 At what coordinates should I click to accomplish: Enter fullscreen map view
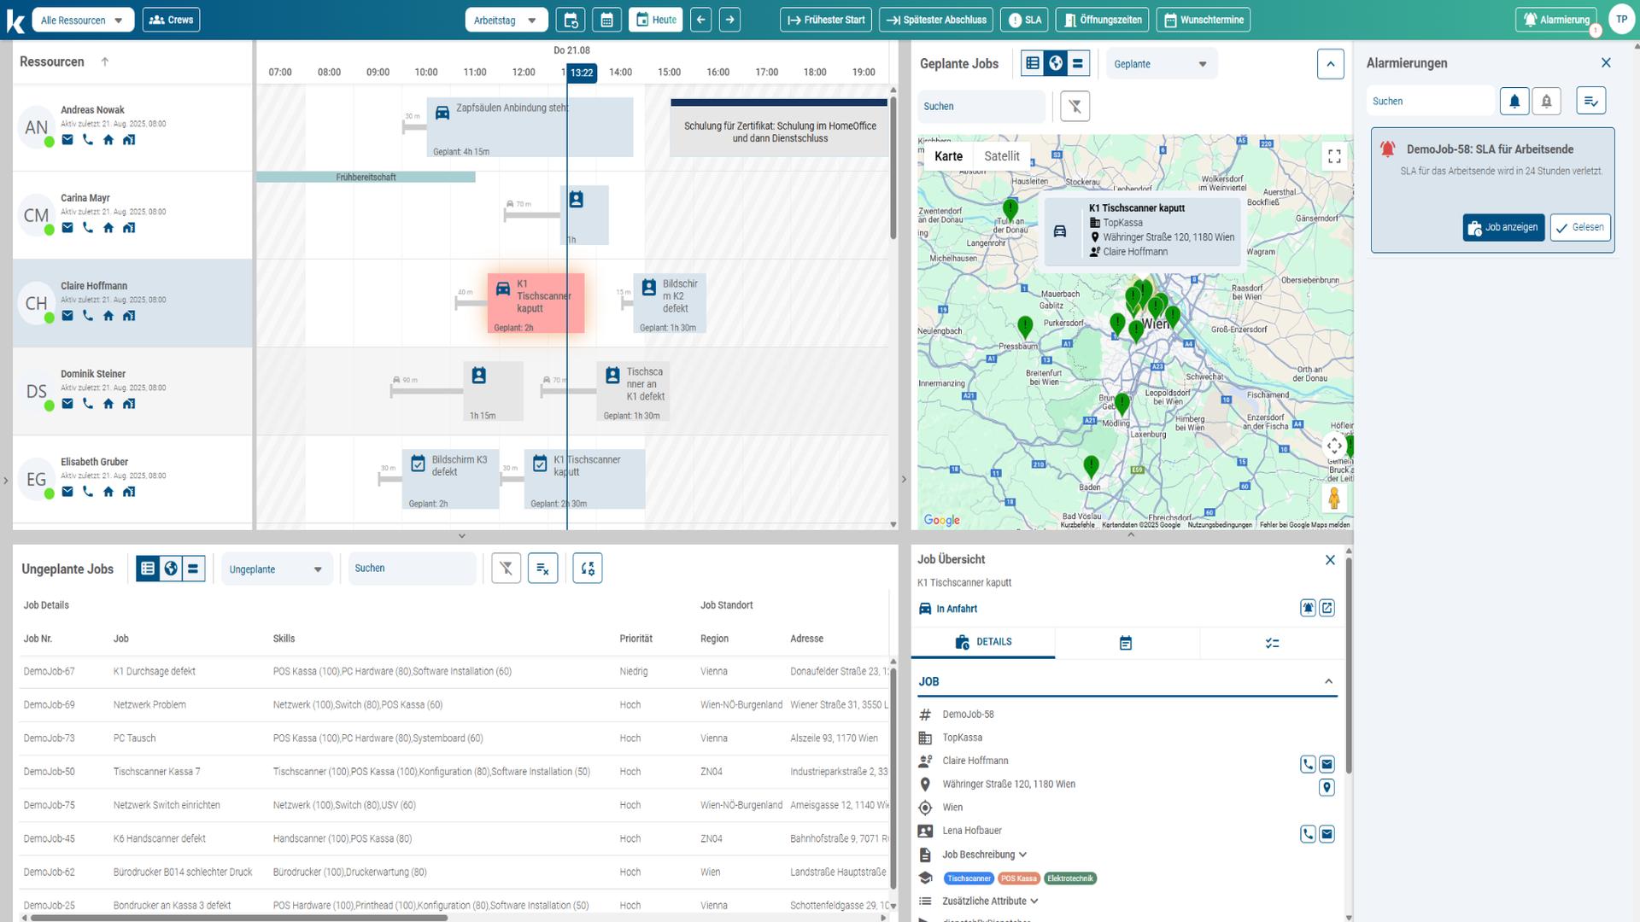pos(1333,156)
